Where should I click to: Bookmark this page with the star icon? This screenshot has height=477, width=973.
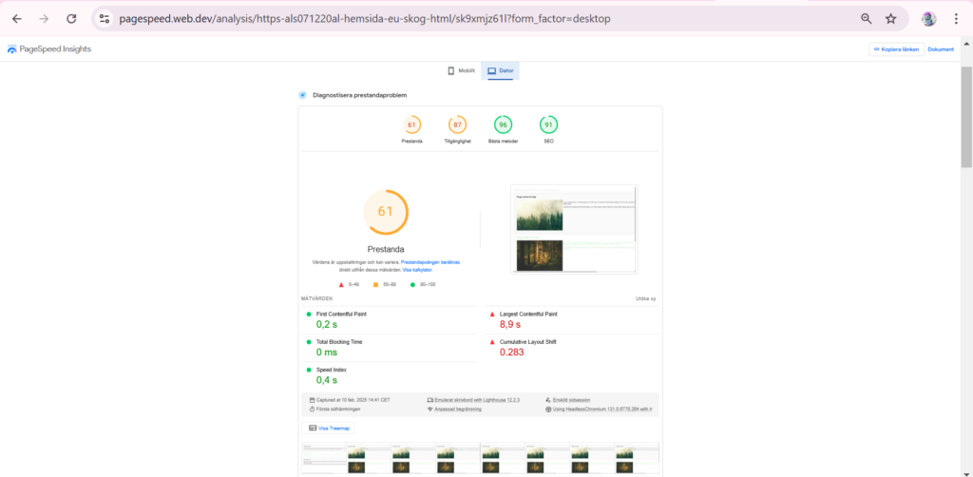click(x=891, y=19)
